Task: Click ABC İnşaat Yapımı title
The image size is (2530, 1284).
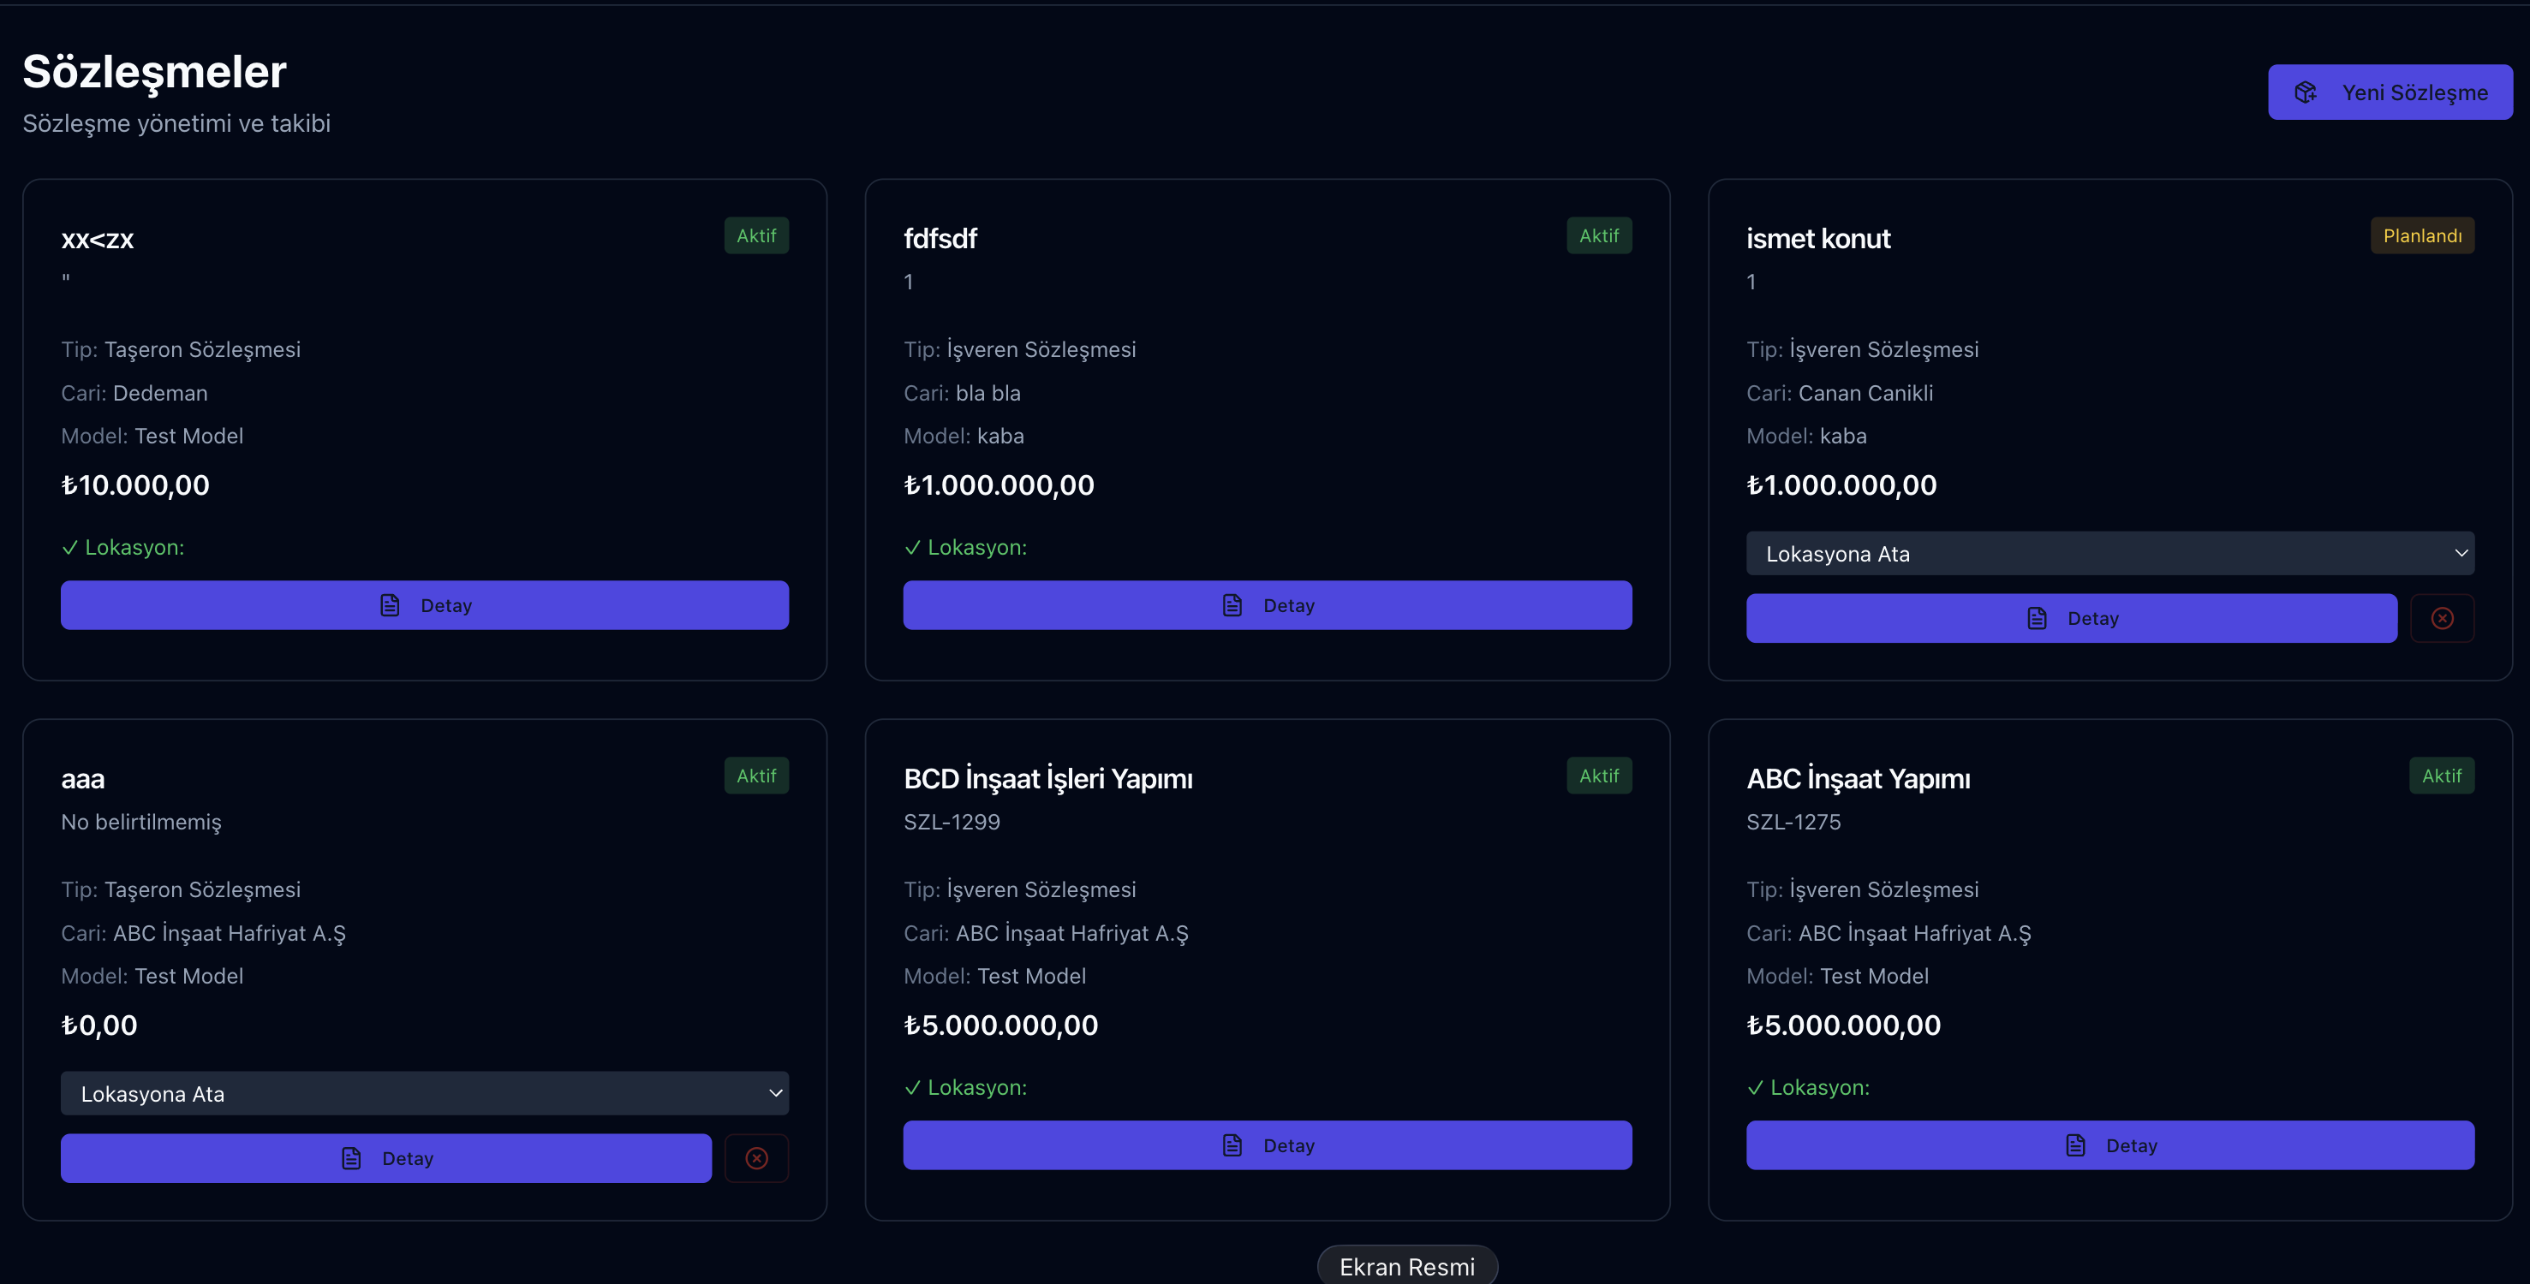Action: pos(1859,778)
